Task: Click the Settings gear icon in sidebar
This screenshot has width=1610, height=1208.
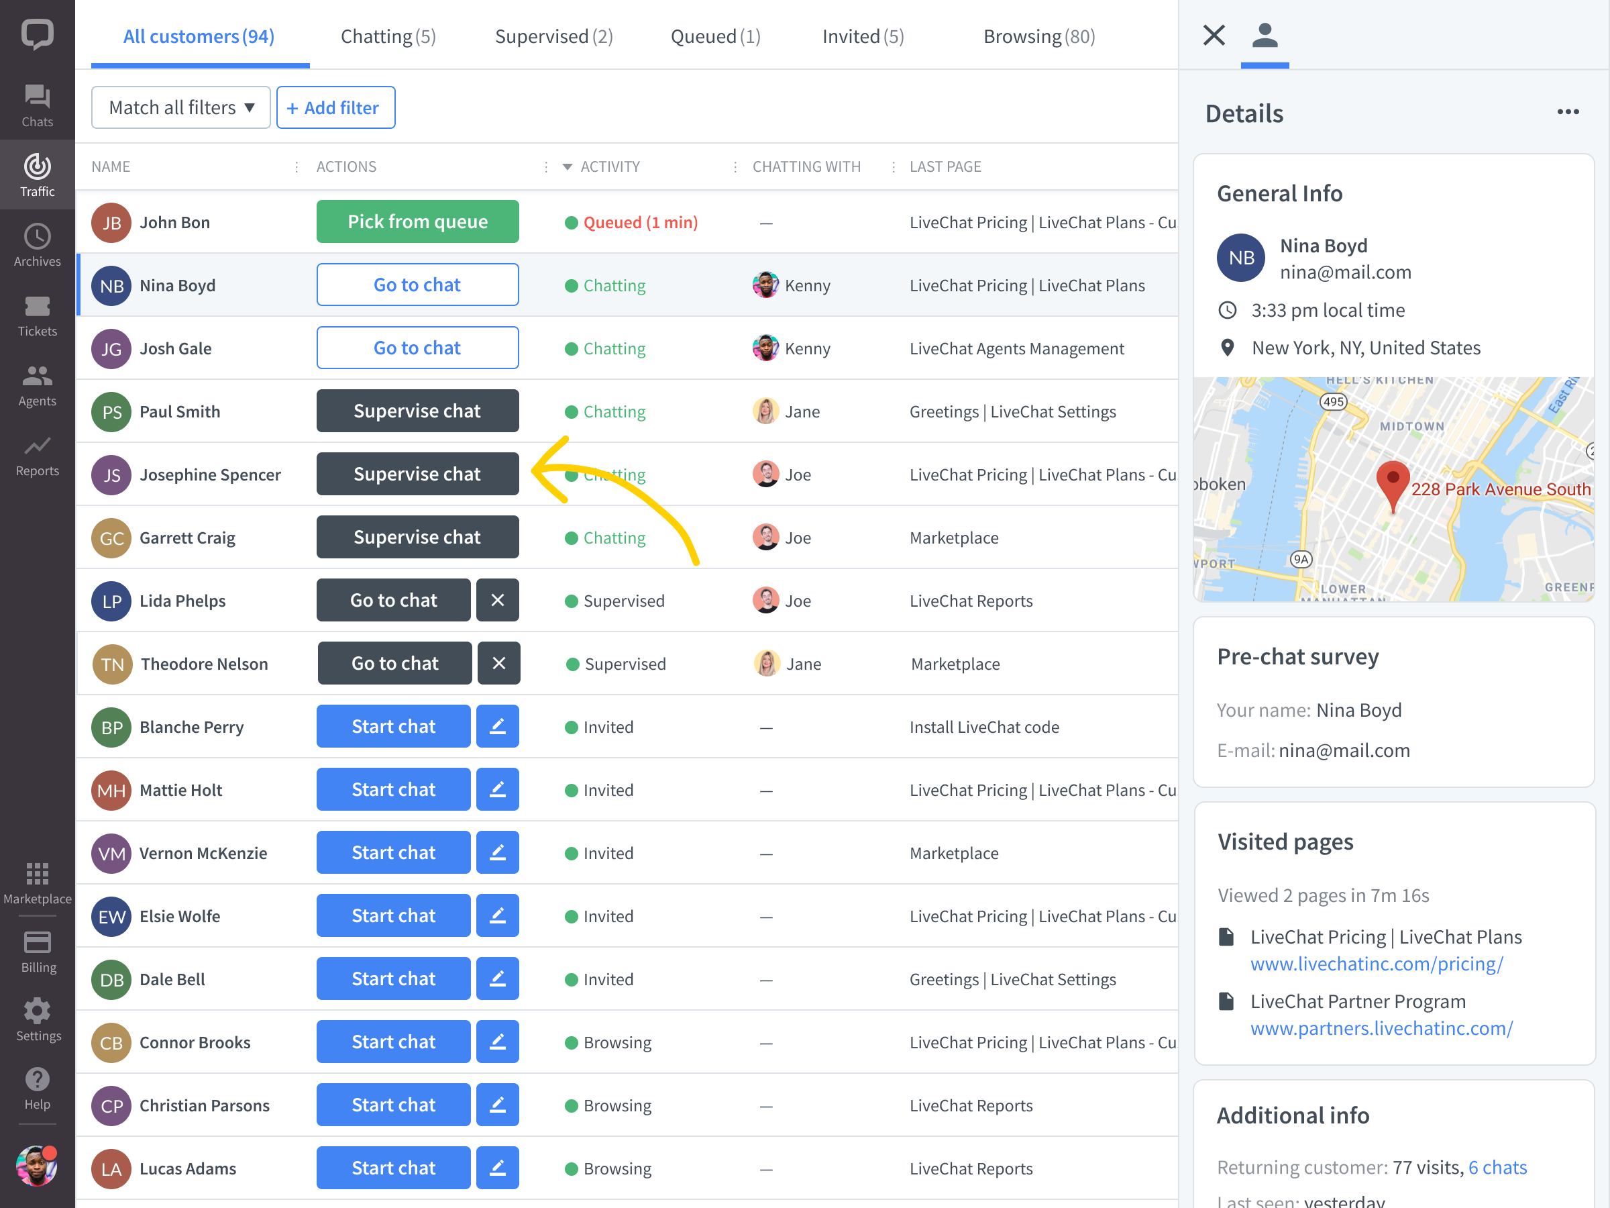Action: [x=37, y=1010]
